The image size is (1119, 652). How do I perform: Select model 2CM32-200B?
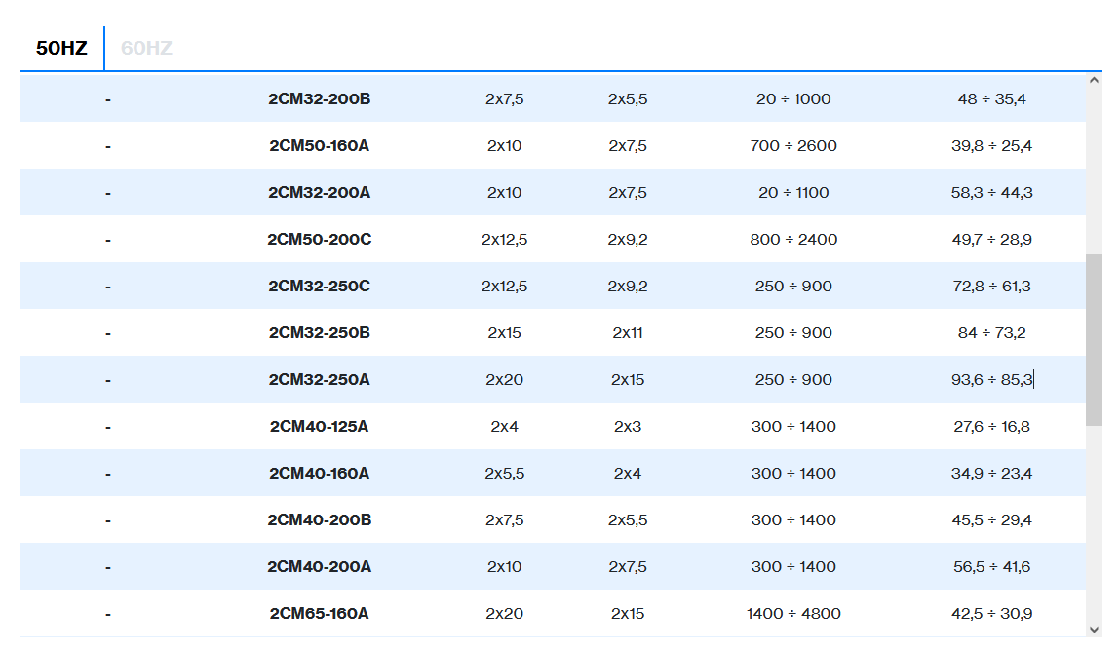(x=319, y=98)
